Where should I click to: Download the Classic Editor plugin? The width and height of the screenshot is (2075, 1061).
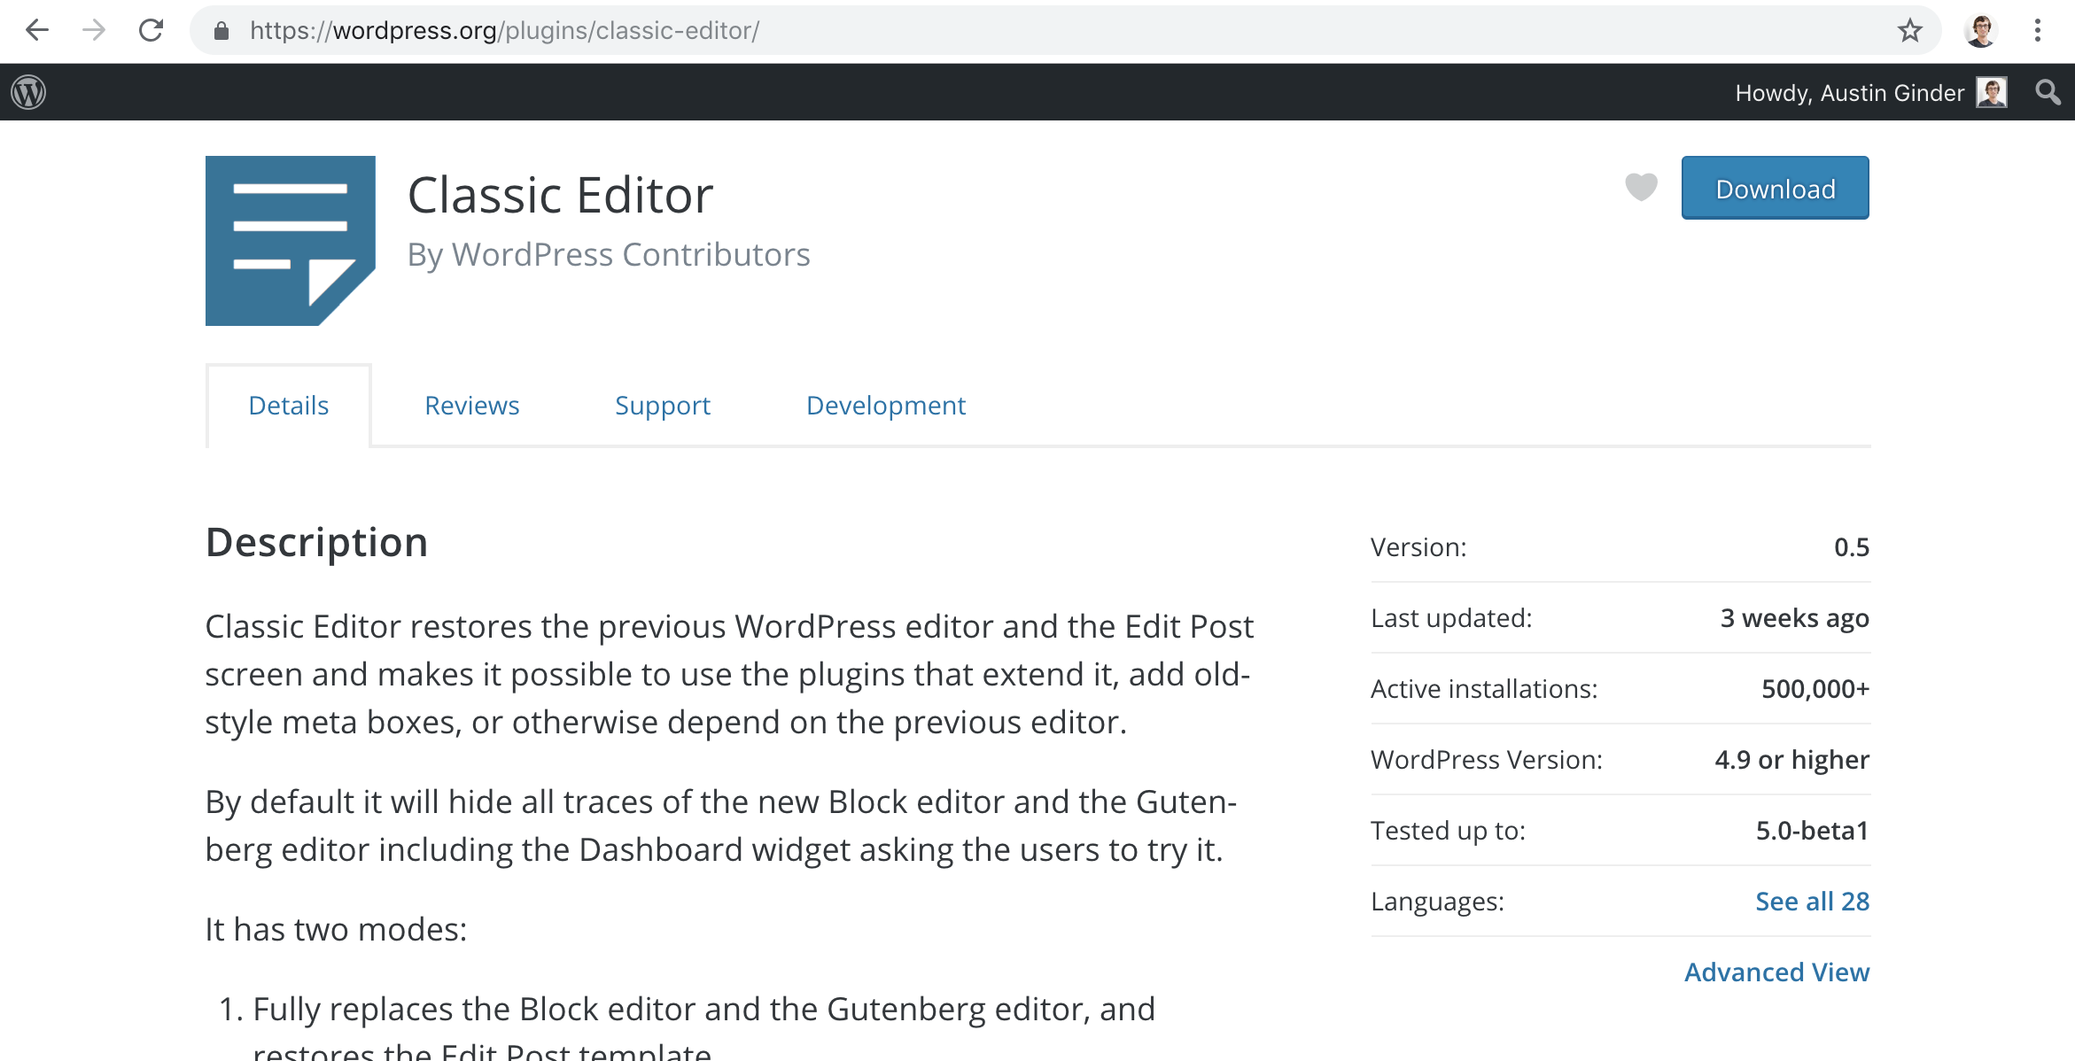[1776, 188]
